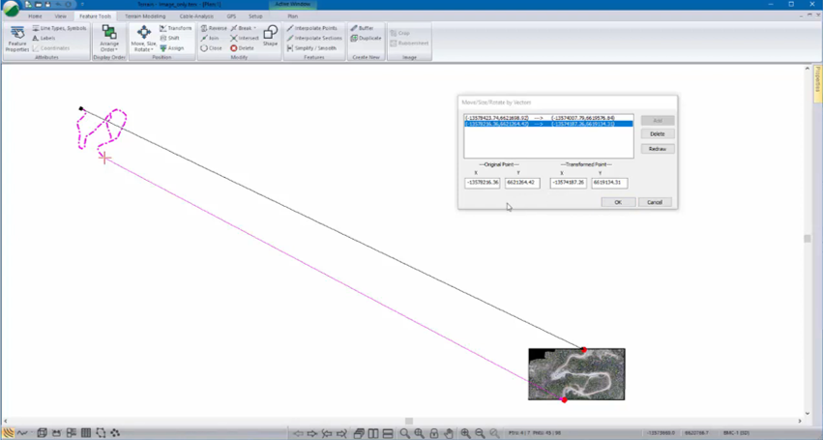The height and width of the screenshot is (440, 823).
Task: Click the Original Point X input field
Action: [482, 183]
